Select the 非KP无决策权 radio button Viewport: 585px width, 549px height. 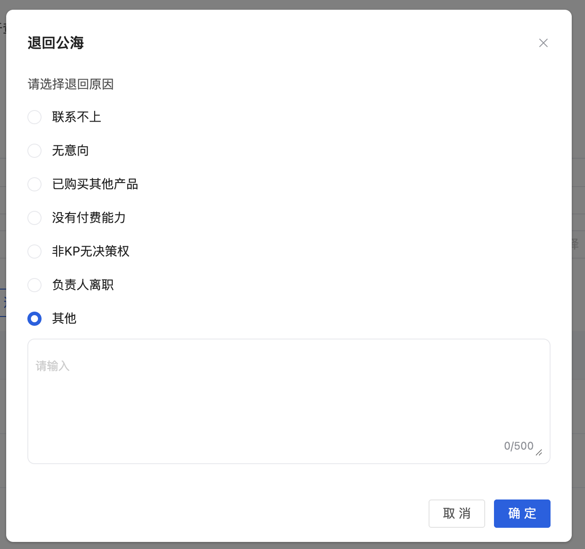pyautogui.click(x=34, y=252)
